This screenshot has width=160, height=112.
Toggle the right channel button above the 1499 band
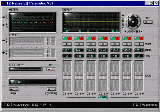(105, 38)
